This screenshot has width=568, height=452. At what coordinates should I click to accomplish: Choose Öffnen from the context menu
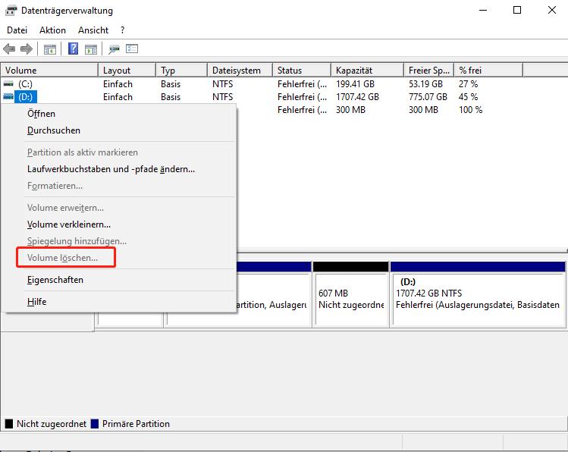tap(41, 114)
